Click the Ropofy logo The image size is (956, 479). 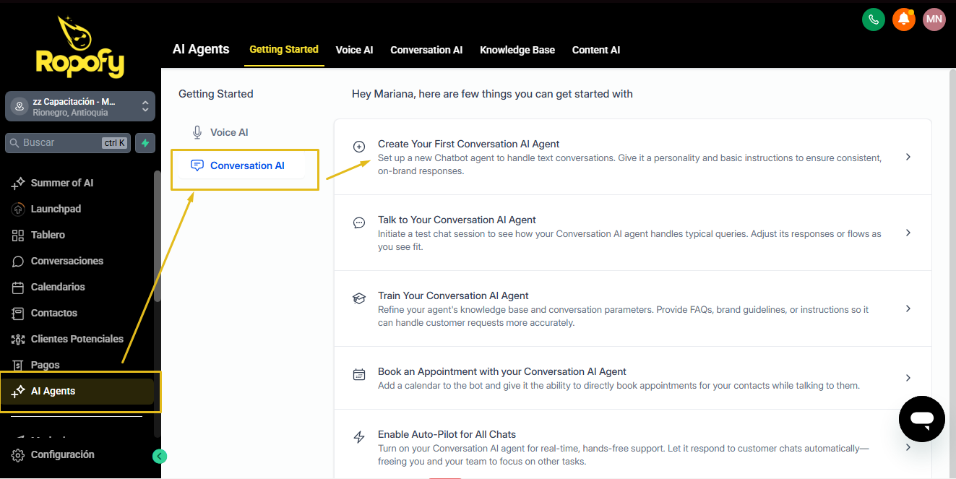(x=80, y=48)
